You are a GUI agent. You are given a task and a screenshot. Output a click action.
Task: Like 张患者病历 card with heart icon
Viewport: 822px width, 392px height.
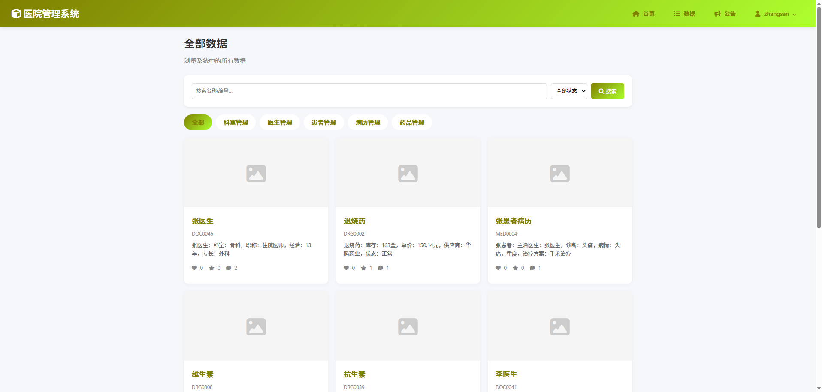coord(498,268)
